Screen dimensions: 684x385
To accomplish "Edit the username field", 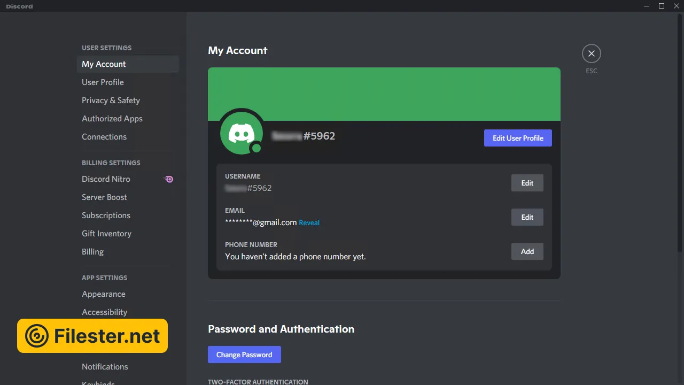I will pyautogui.click(x=527, y=183).
